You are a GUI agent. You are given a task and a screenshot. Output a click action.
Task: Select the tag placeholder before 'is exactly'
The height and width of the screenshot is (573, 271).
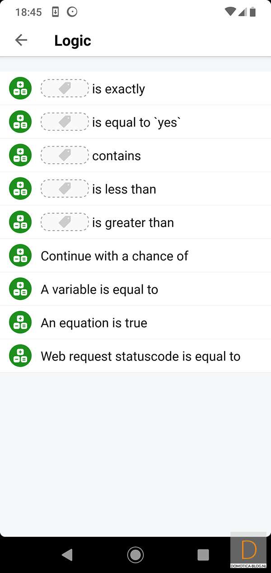(x=65, y=89)
